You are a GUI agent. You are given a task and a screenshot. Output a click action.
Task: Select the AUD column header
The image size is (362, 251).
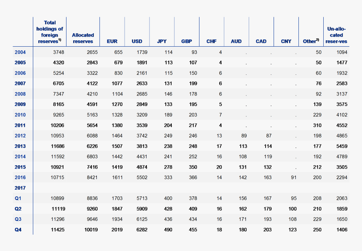(x=236, y=41)
